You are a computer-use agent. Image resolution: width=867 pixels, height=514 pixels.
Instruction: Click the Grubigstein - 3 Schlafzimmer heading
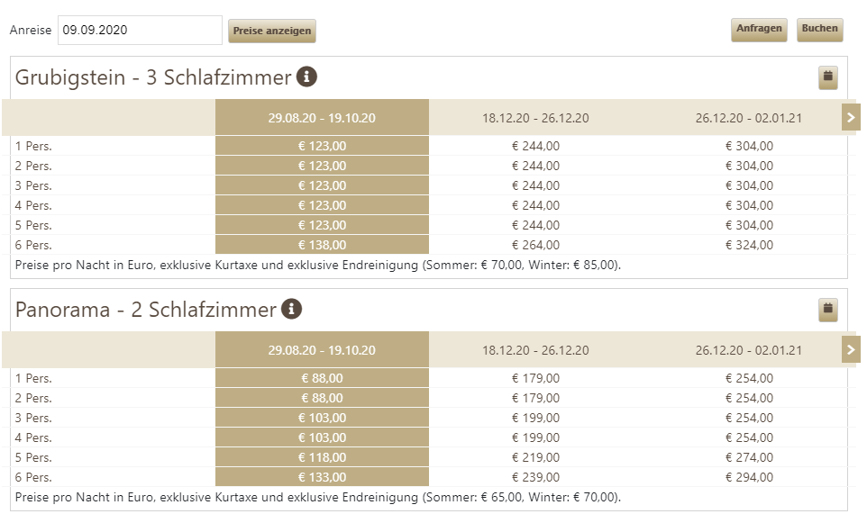pos(153,77)
